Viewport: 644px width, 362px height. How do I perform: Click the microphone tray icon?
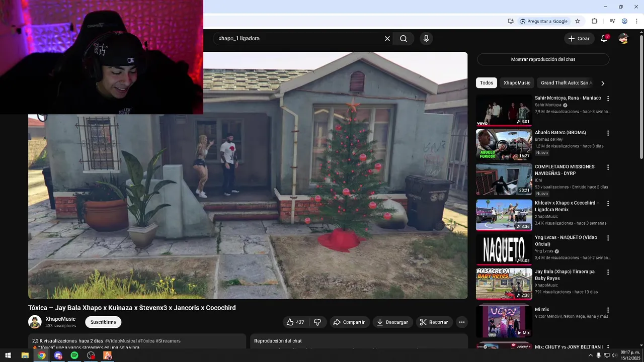pyautogui.click(x=598, y=355)
